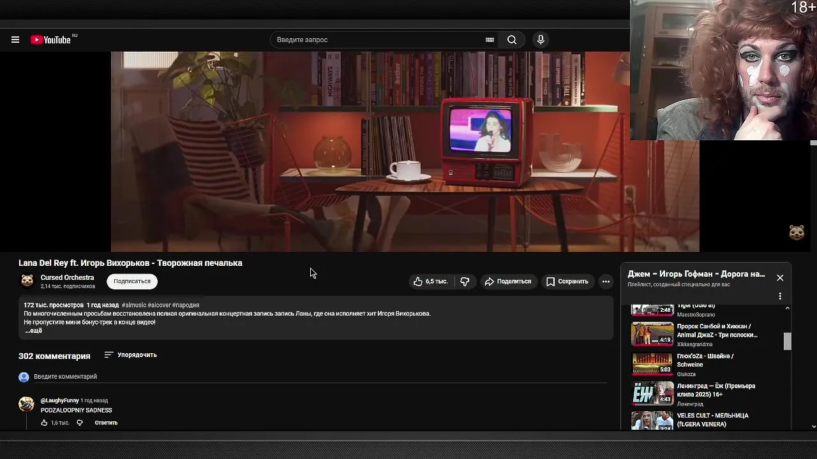817x459 pixels.
Task: Share the video via Поделиться
Action: (x=507, y=281)
